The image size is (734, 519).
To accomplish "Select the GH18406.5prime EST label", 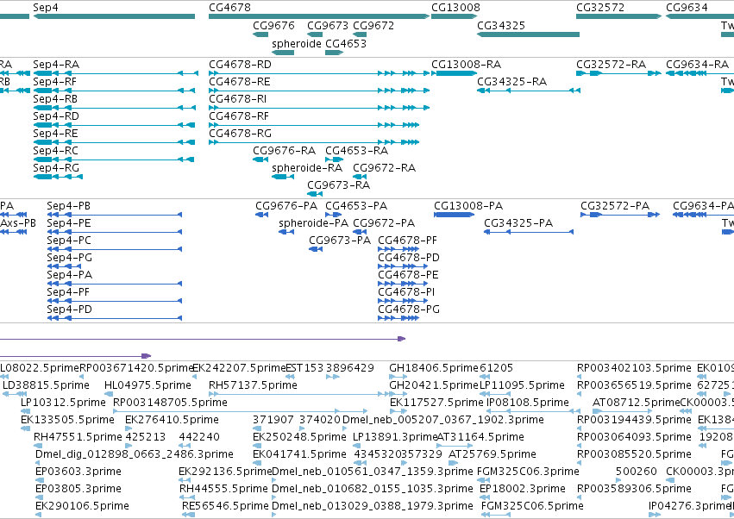I will [x=434, y=368].
